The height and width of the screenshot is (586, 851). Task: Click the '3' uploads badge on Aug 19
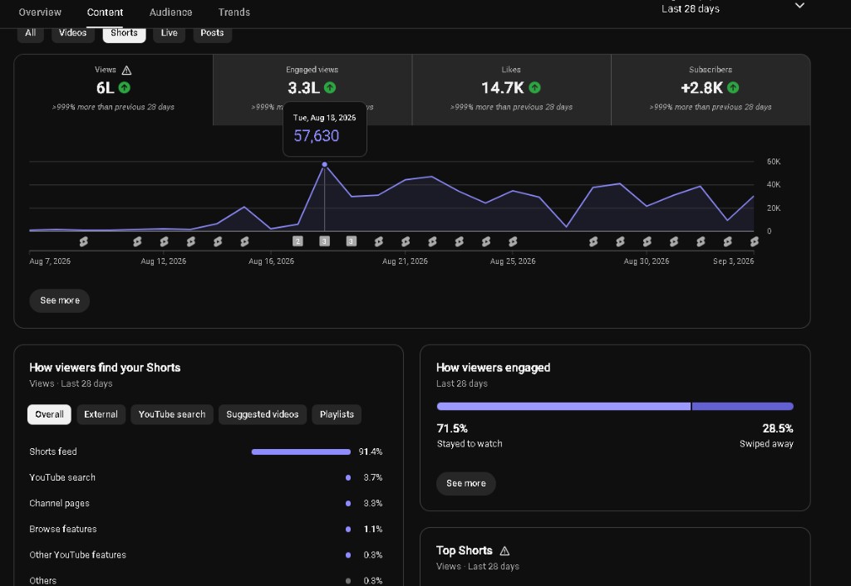[352, 242]
